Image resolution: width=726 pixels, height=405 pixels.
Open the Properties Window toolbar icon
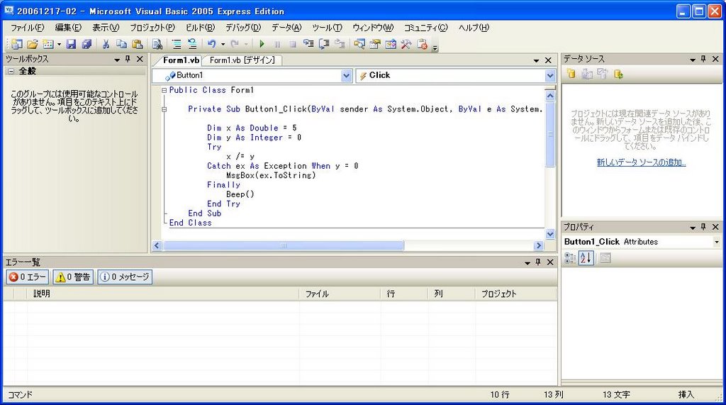pyautogui.click(x=375, y=44)
